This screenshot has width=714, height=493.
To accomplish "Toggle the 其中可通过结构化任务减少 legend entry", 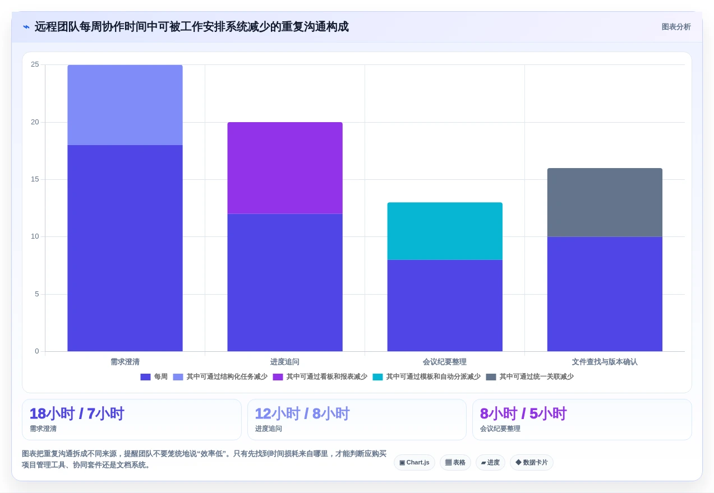I will click(x=220, y=377).
